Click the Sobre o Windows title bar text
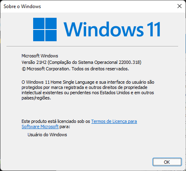186x171 pixels. (22, 6)
